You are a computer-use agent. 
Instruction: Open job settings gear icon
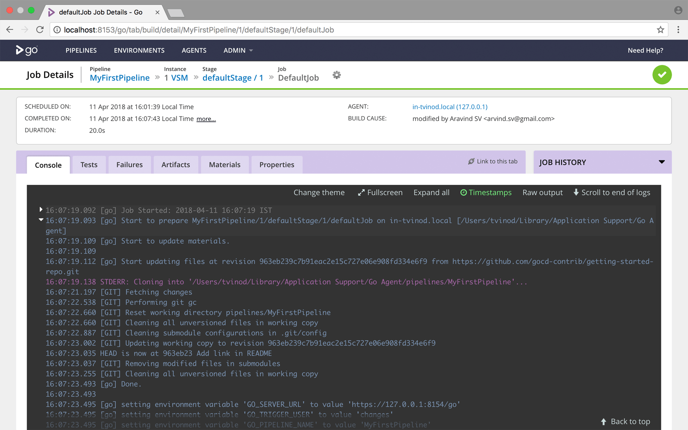click(337, 75)
